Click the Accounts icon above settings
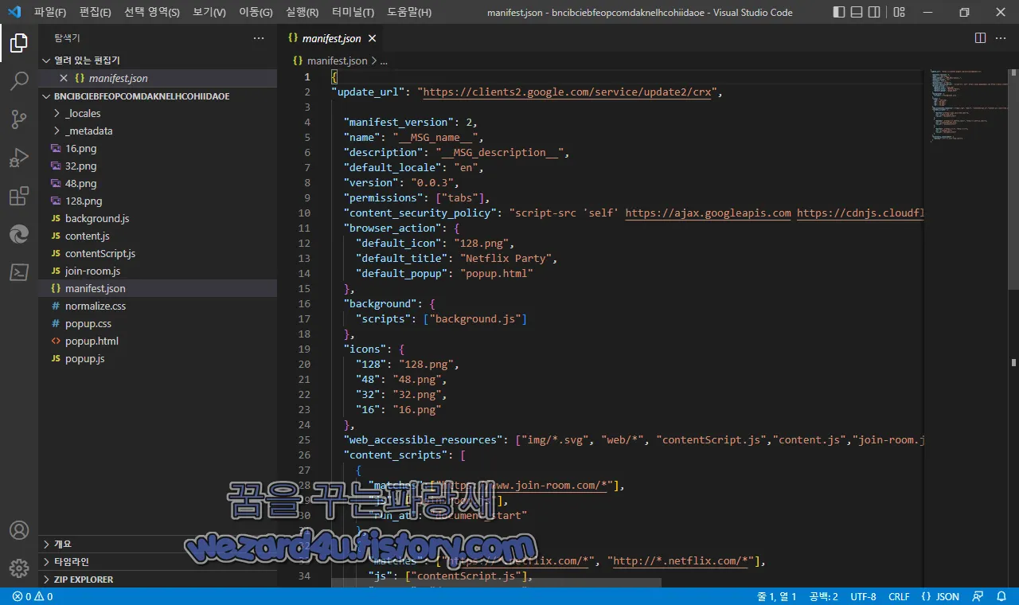1019x605 pixels. point(19,529)
